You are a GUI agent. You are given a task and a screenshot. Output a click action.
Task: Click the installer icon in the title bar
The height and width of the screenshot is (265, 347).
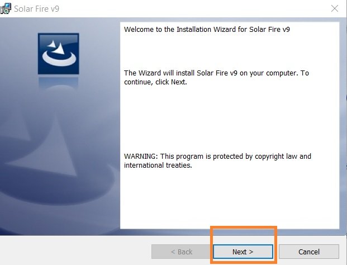(6, 8)
